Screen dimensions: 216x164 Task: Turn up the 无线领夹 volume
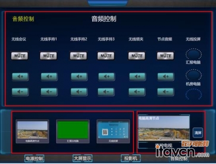(x=137, y=77)
